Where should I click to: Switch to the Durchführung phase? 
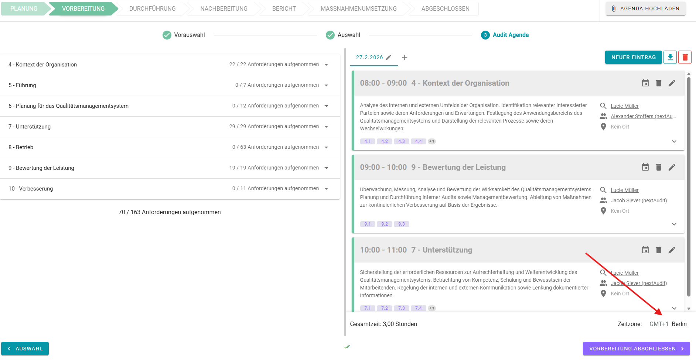coord(152,8)
